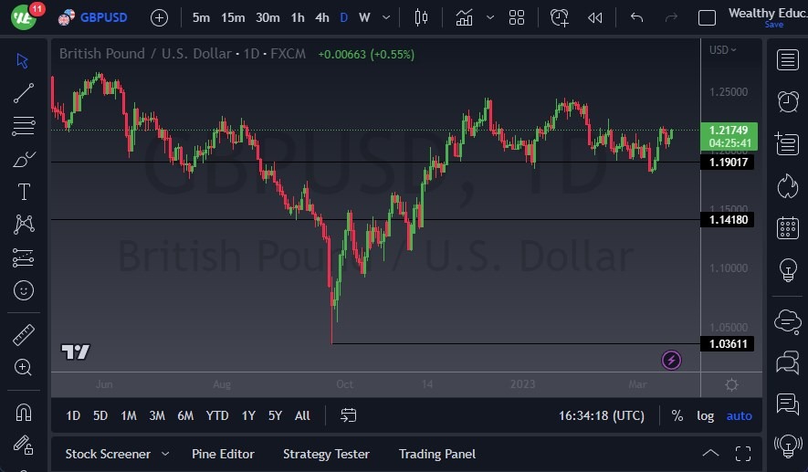Open the USD currency dropdown
This screenshot has width=808, height=472.
723,50
